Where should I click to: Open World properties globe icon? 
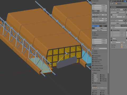click(120, 1)
